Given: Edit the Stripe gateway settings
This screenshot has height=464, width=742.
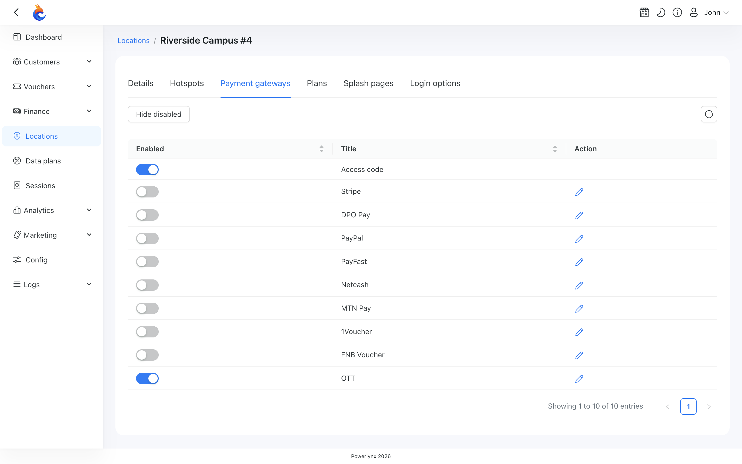Looking at the screenshot, I should pos(579,192).
